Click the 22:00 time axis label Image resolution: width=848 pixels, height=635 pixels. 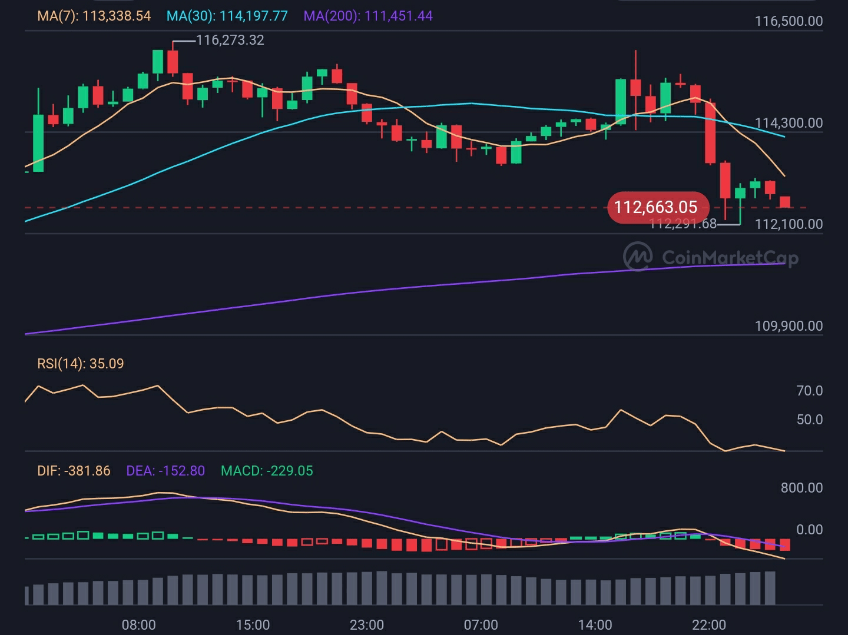click(x=709, y=625)
